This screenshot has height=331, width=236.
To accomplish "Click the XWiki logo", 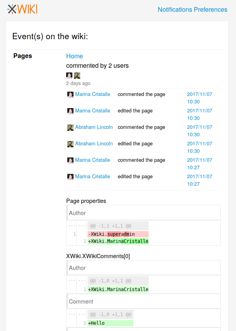I will pyautogui.click(x=22, y=9).
